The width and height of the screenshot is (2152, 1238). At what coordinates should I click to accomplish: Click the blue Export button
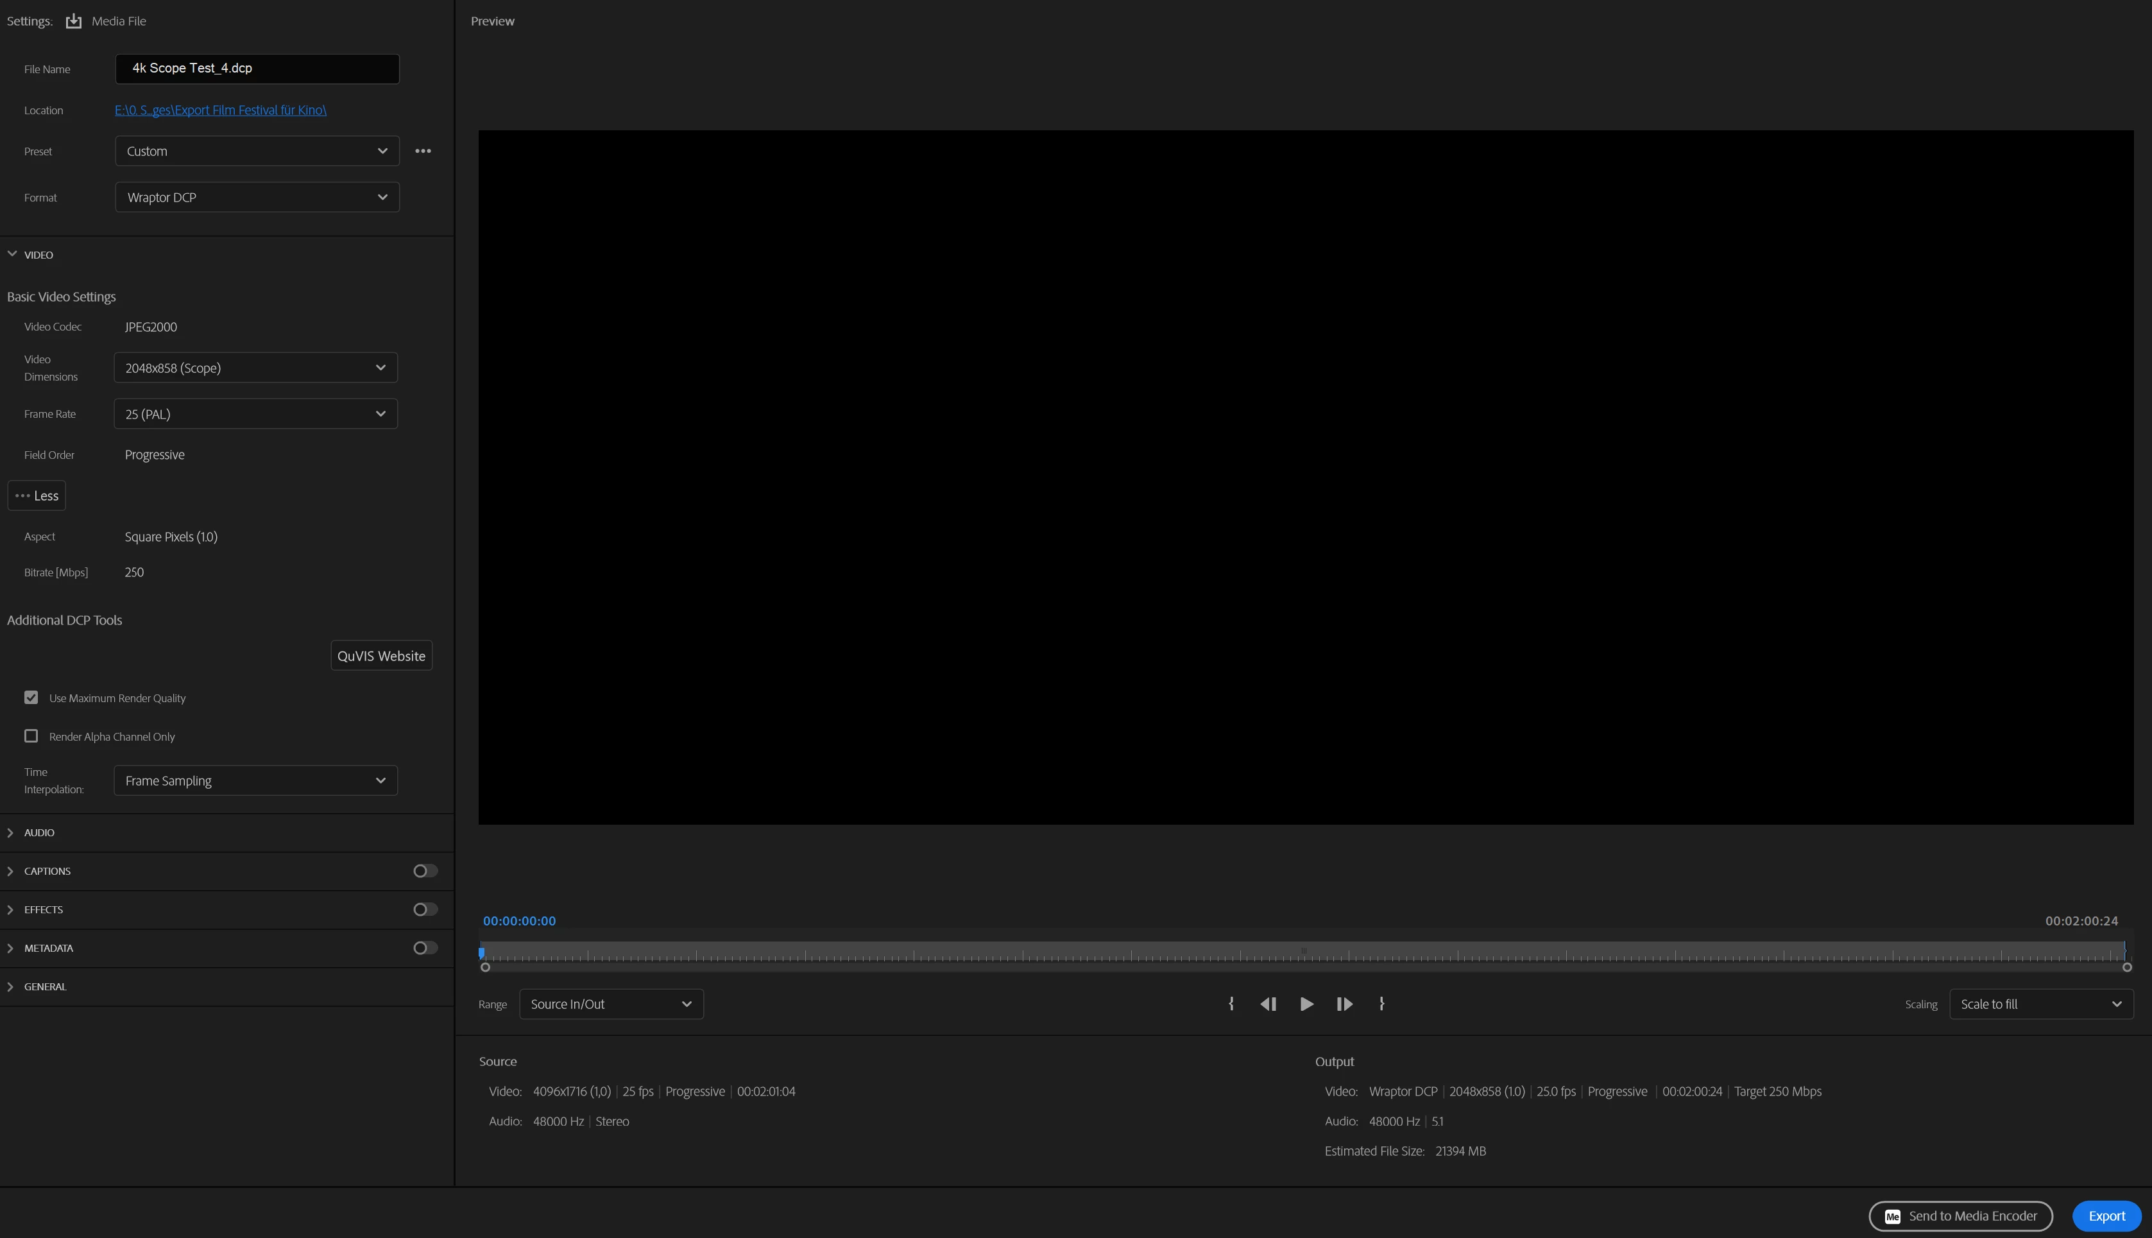(2106, 1216)
